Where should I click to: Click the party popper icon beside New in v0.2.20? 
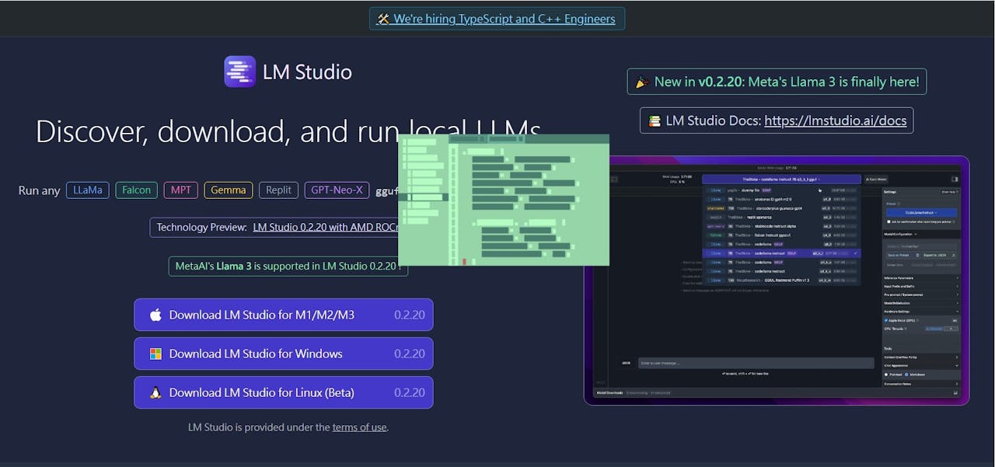[x=642, y=82]
